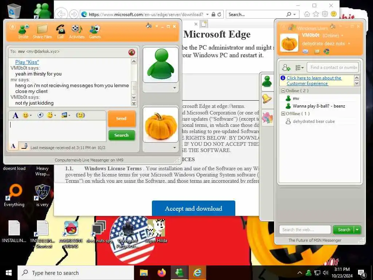Open dropdown next to the smiley emoticon
This screenshot has width=373, height=280.
coord(31,116)
